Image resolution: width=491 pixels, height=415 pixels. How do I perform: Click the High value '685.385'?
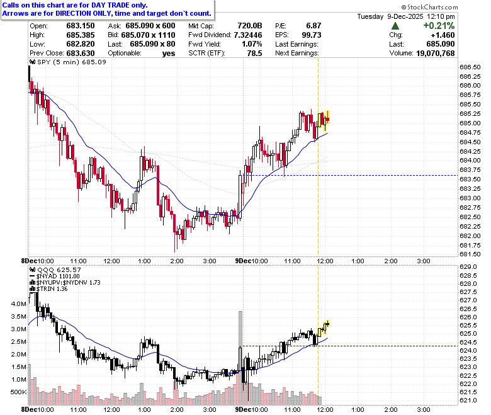[x=81, y=35]
